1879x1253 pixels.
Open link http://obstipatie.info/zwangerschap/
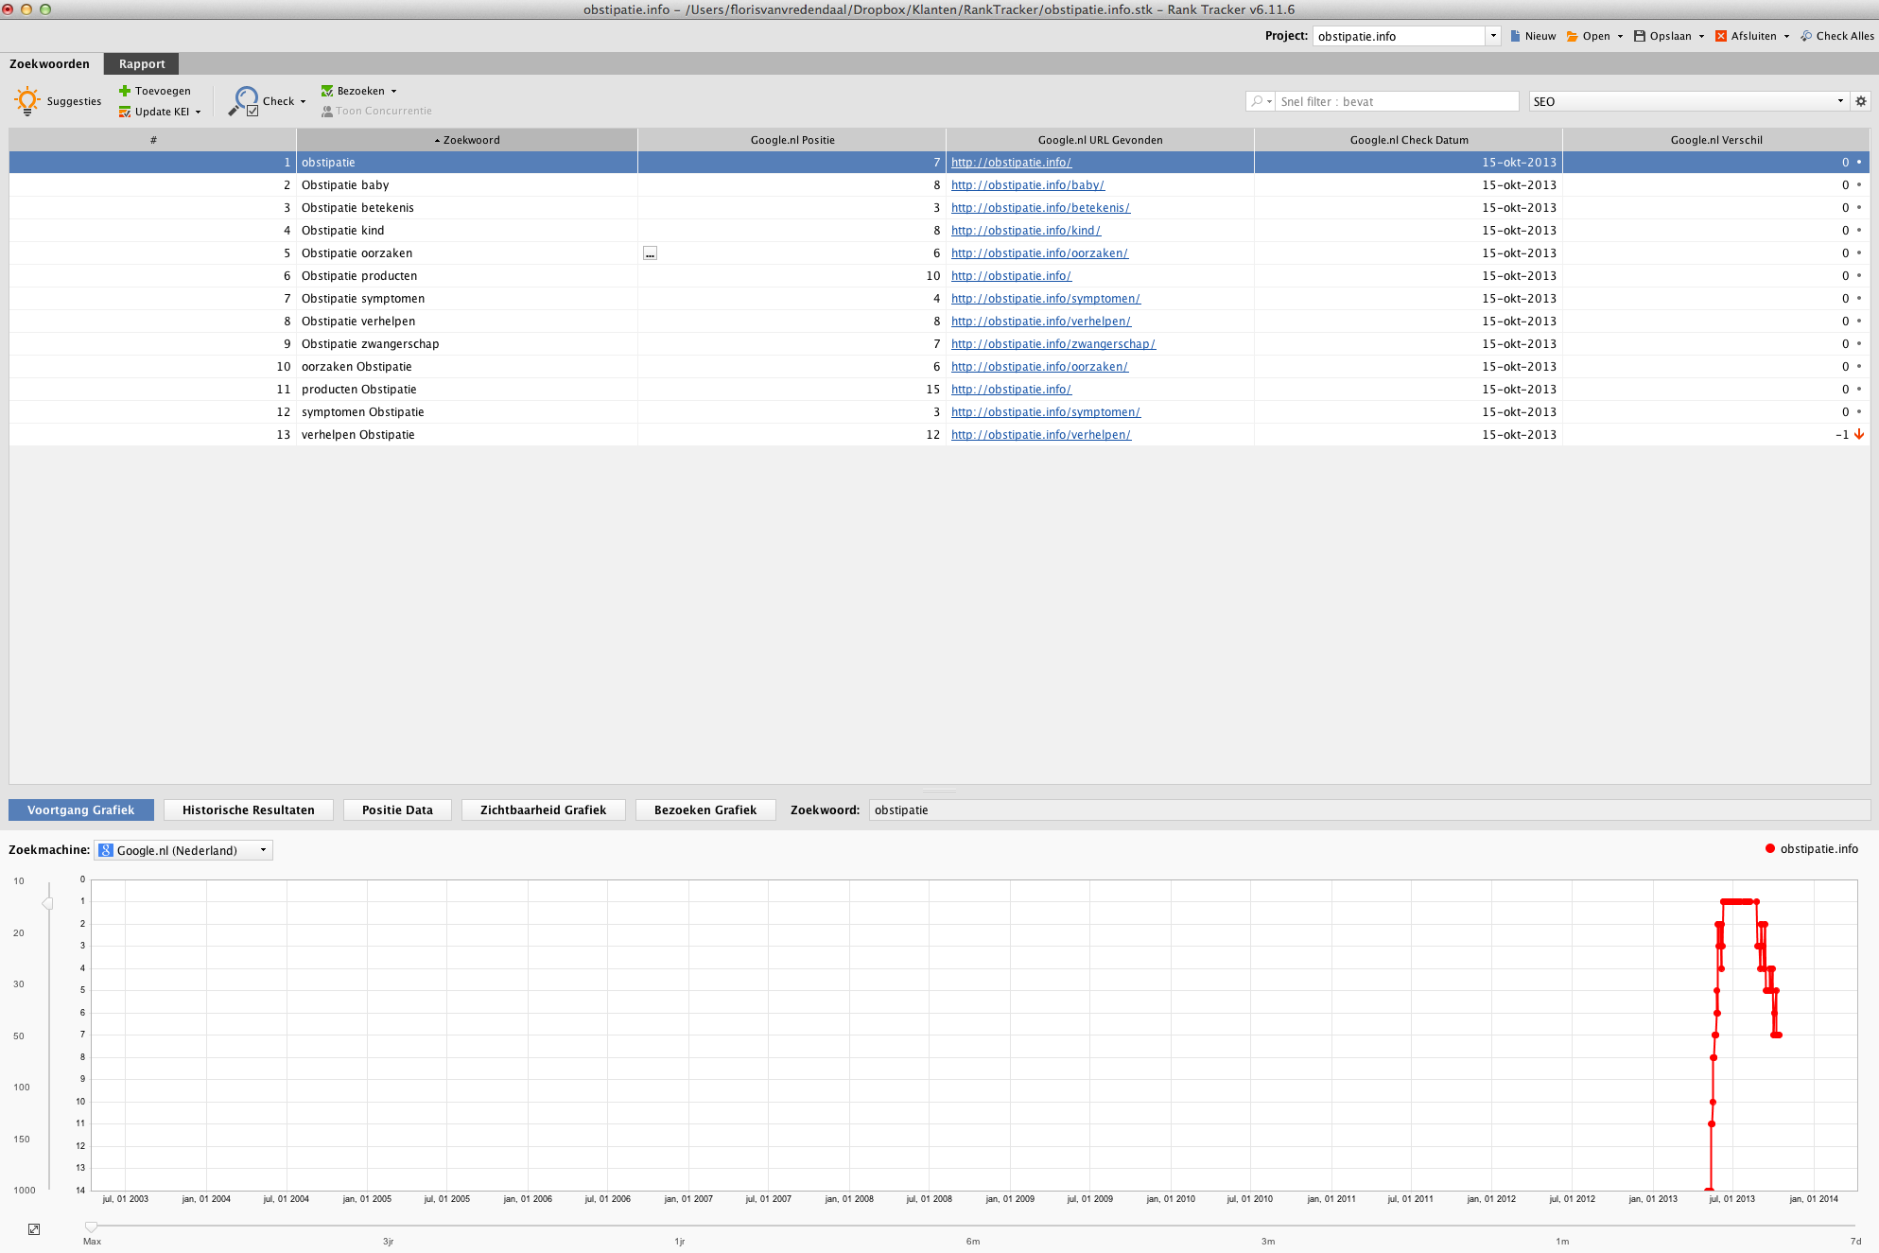click(x=1053, y=344)
